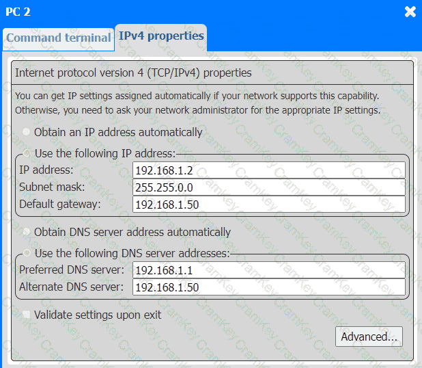Focus the Subnet mask field showing 255.255.0.0

click(269, 187)
